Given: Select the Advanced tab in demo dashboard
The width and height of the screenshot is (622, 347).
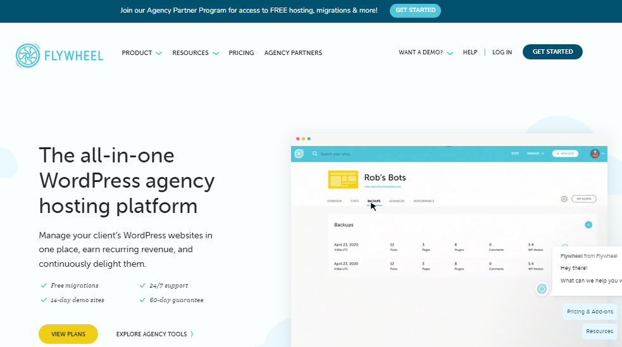Looking at the screenshot, I should point(397,201).
